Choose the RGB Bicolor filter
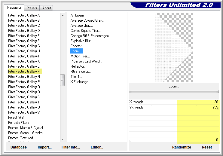This screenshot has width=223, height=156. (81, 72)
